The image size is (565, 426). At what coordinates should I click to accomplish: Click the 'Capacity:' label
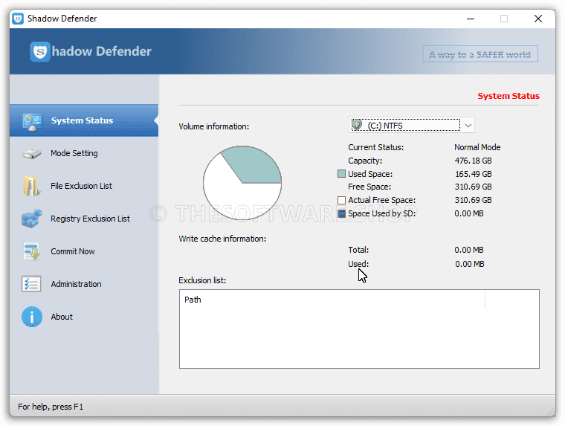coord(365,161)
